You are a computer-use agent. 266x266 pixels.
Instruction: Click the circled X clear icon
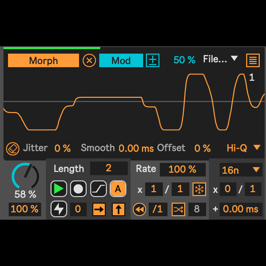tap(89, 61)
